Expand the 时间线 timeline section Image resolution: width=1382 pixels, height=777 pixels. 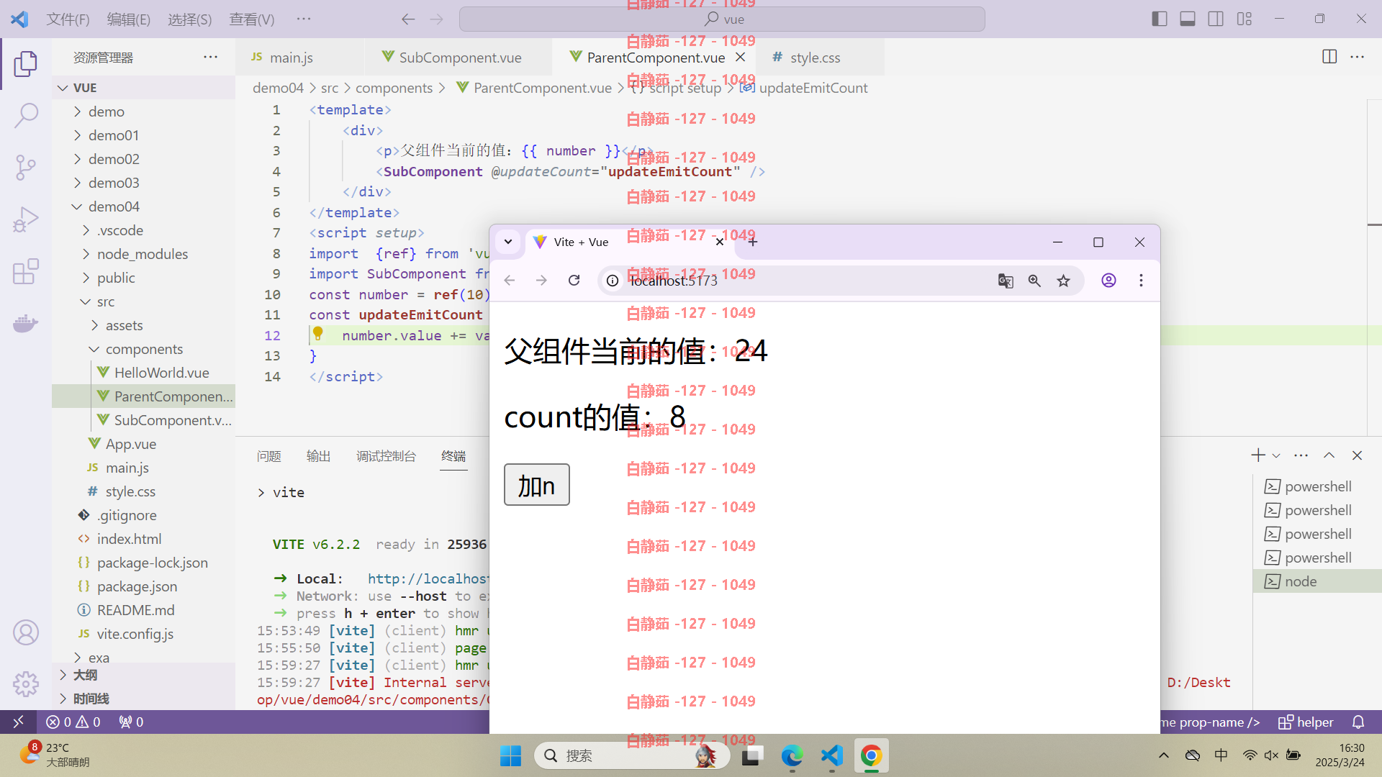pos(91,699)
